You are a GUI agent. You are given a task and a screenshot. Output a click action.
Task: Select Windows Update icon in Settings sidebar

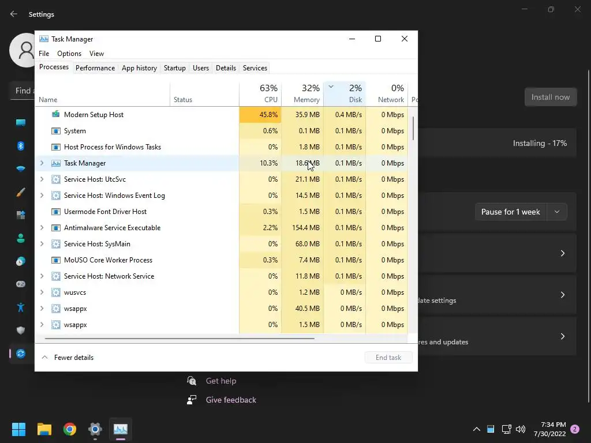pos(21,354)
